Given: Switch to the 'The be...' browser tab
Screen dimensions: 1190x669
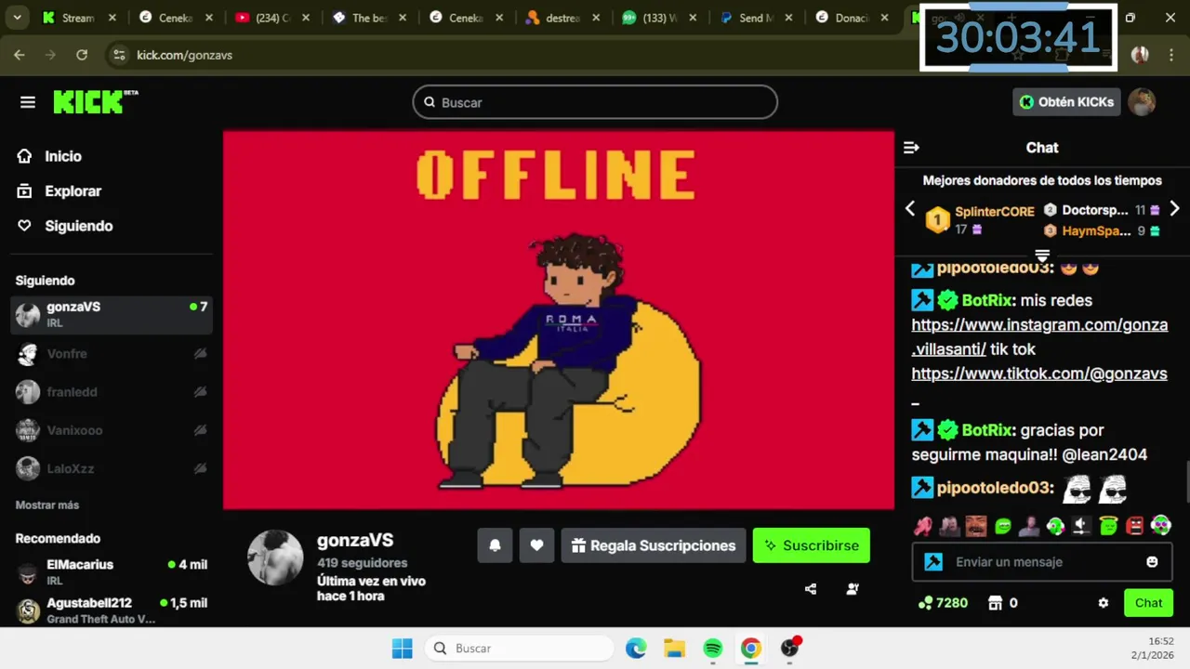Looking at the screenshot, I should coord(369,18).
